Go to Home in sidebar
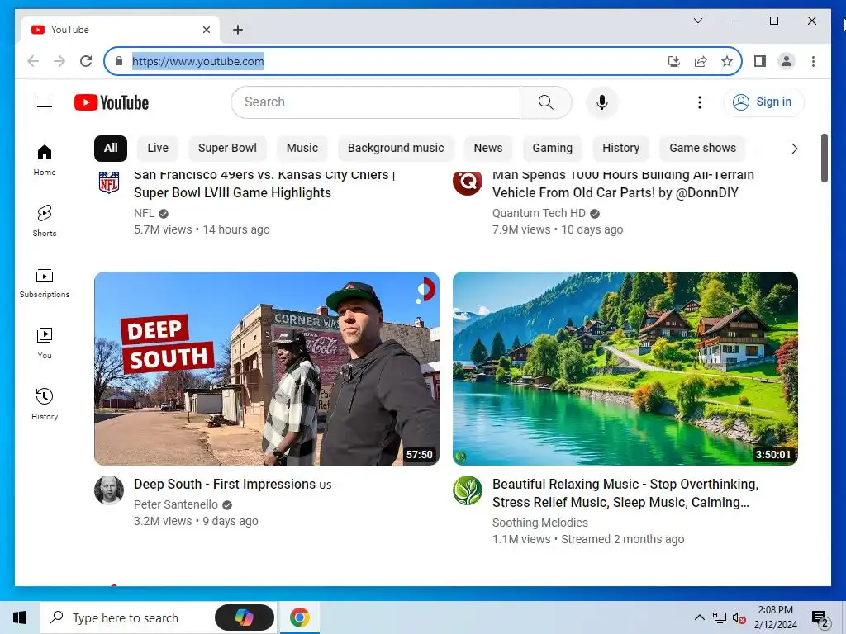The image size is (846, 634). 45,160
